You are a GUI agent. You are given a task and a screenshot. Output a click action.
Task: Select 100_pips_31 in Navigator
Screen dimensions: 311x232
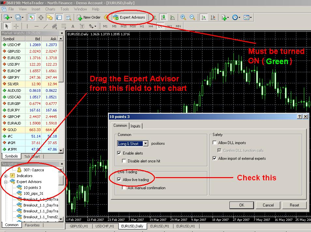pos(33,193)
